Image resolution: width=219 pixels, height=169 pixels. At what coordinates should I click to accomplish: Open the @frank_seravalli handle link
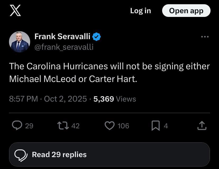64,47
